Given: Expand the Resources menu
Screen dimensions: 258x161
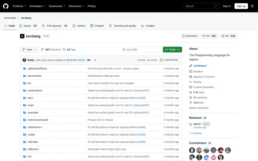Looking at the screenshot, I should [x=76, y=6].
